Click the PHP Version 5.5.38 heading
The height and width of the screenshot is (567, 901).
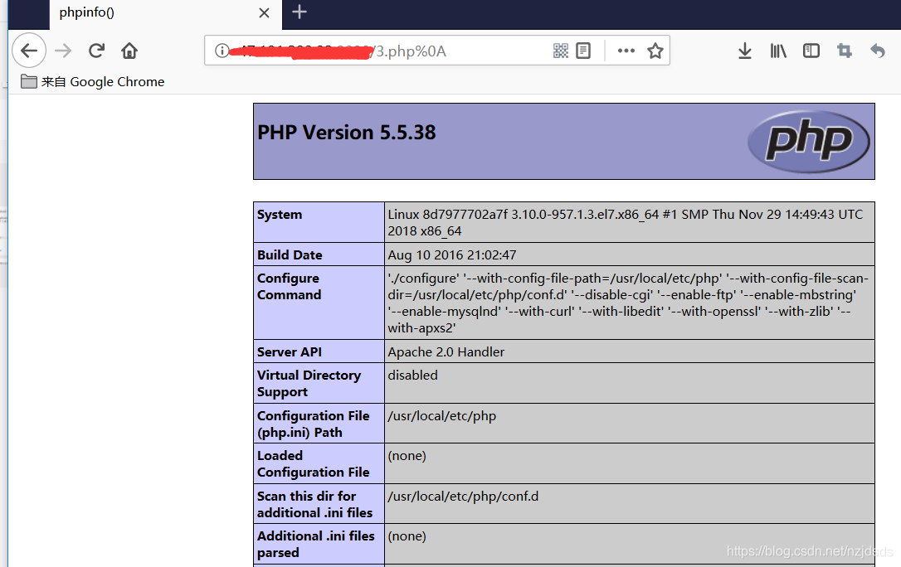click(347, 133)
